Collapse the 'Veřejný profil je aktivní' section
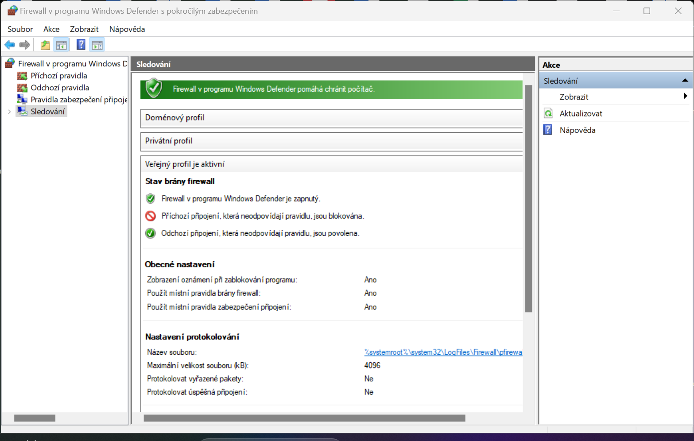This screenshot has width=694, height=441. click(x=331, y=164)
